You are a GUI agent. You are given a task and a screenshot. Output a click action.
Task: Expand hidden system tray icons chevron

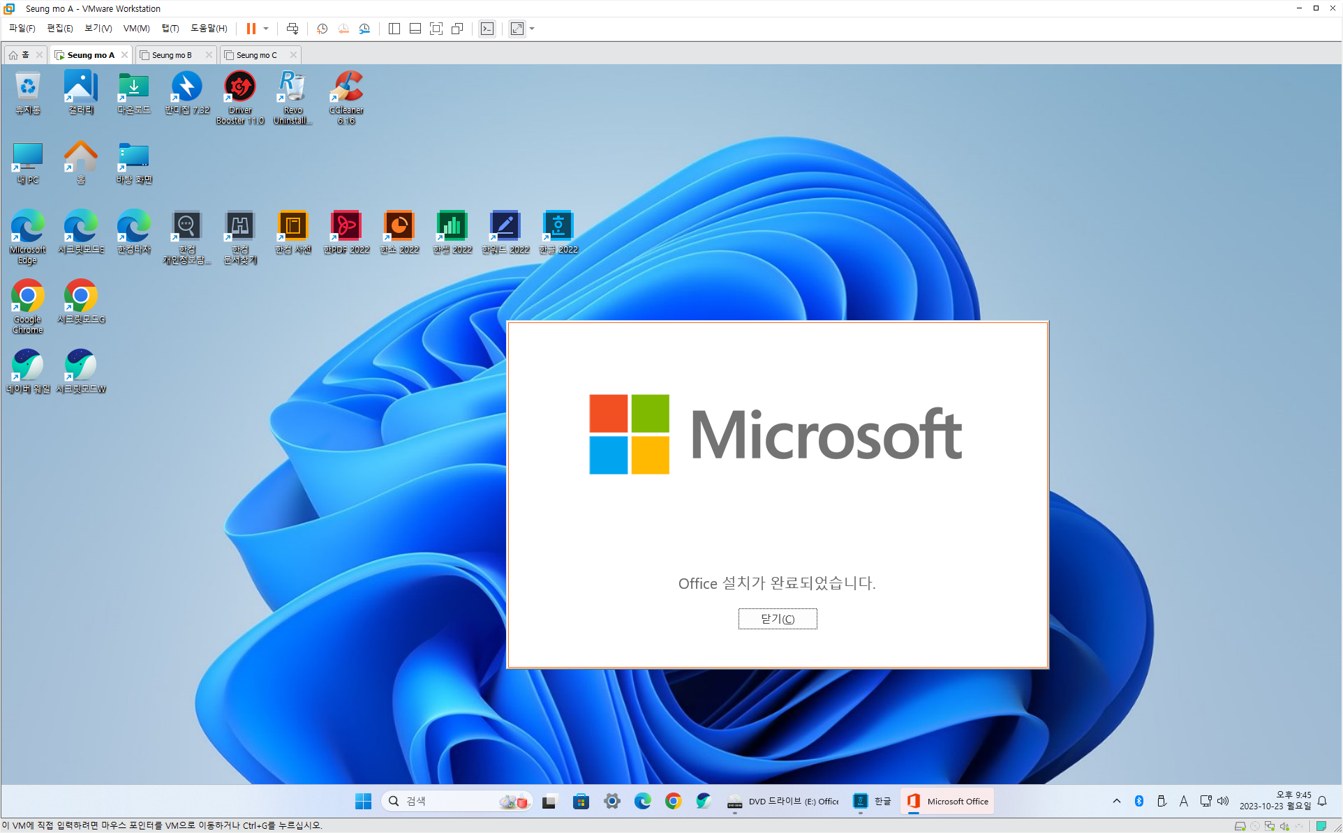click(1117, 801)
